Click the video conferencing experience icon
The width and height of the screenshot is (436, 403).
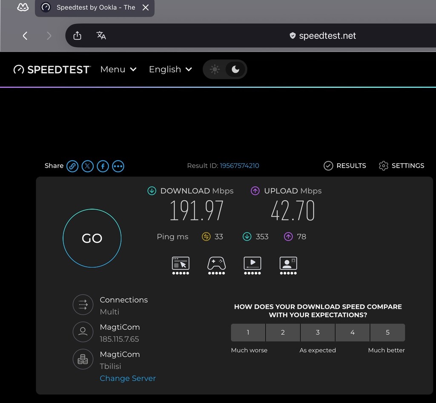(288, 265)
